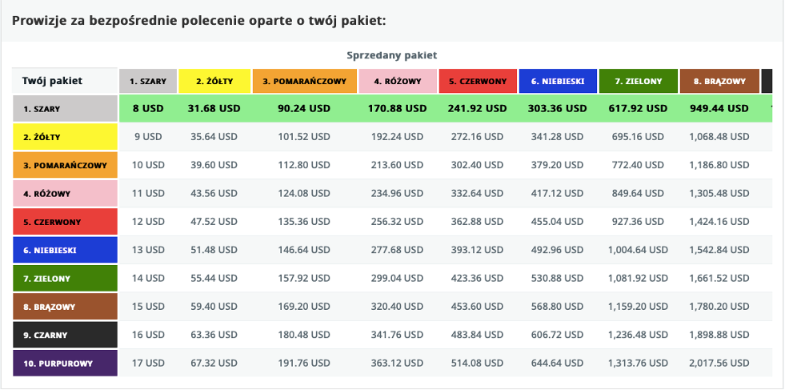
Task: Click the '303.36 USD' cell
Action: pos(558,108)
